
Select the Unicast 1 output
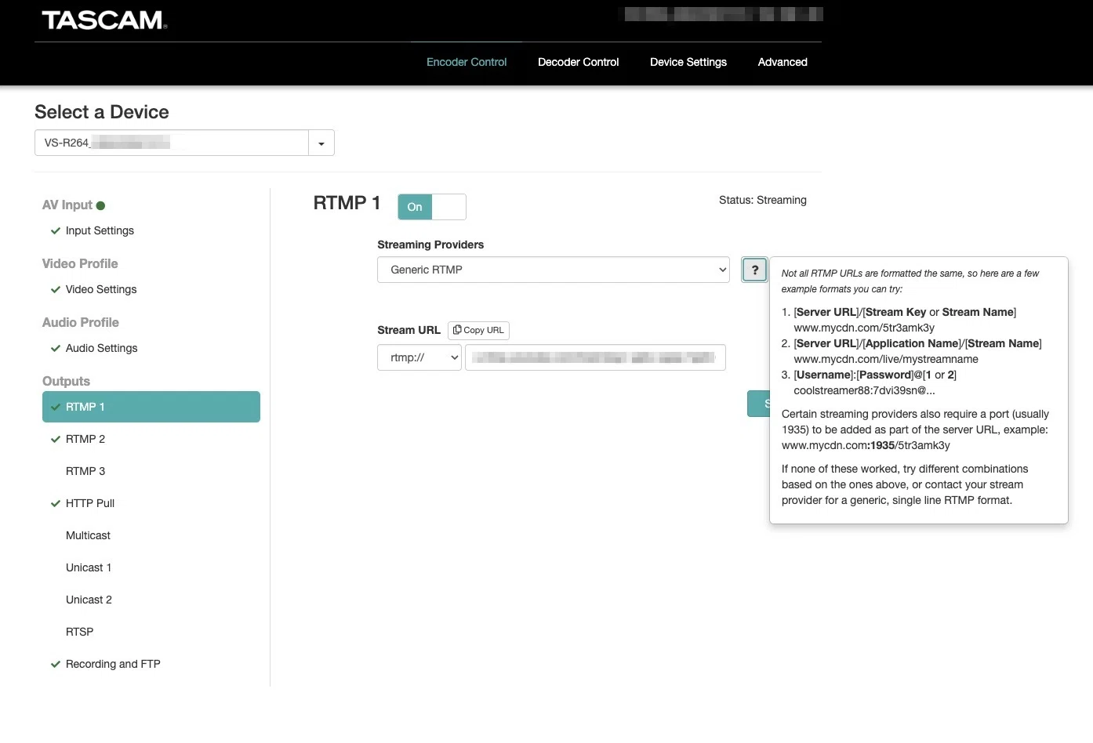(x=89, y=567)
